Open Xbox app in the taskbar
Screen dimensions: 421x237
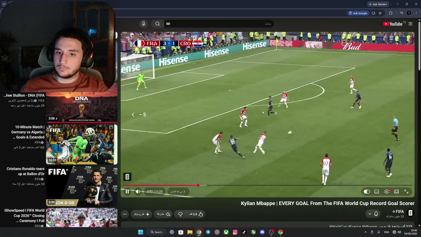pos(226,232)
